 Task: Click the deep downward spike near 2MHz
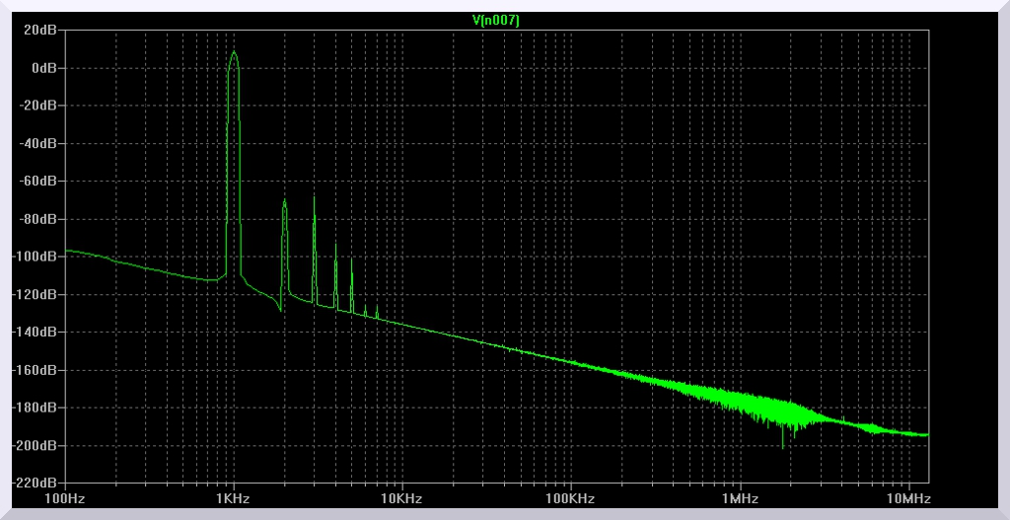tap(784, 447)
